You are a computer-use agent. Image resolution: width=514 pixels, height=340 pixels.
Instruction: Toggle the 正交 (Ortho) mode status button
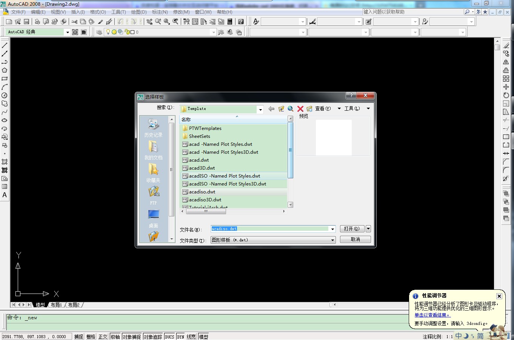103,337
